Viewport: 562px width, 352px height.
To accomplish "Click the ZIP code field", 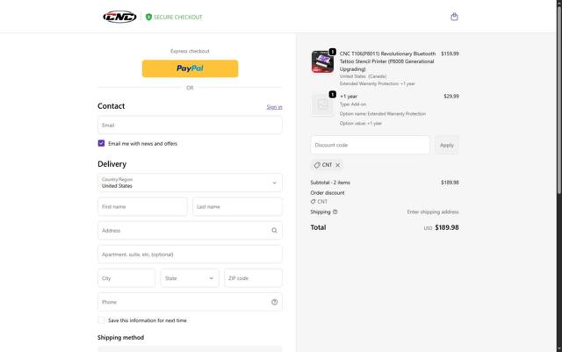I will [253, 278].
